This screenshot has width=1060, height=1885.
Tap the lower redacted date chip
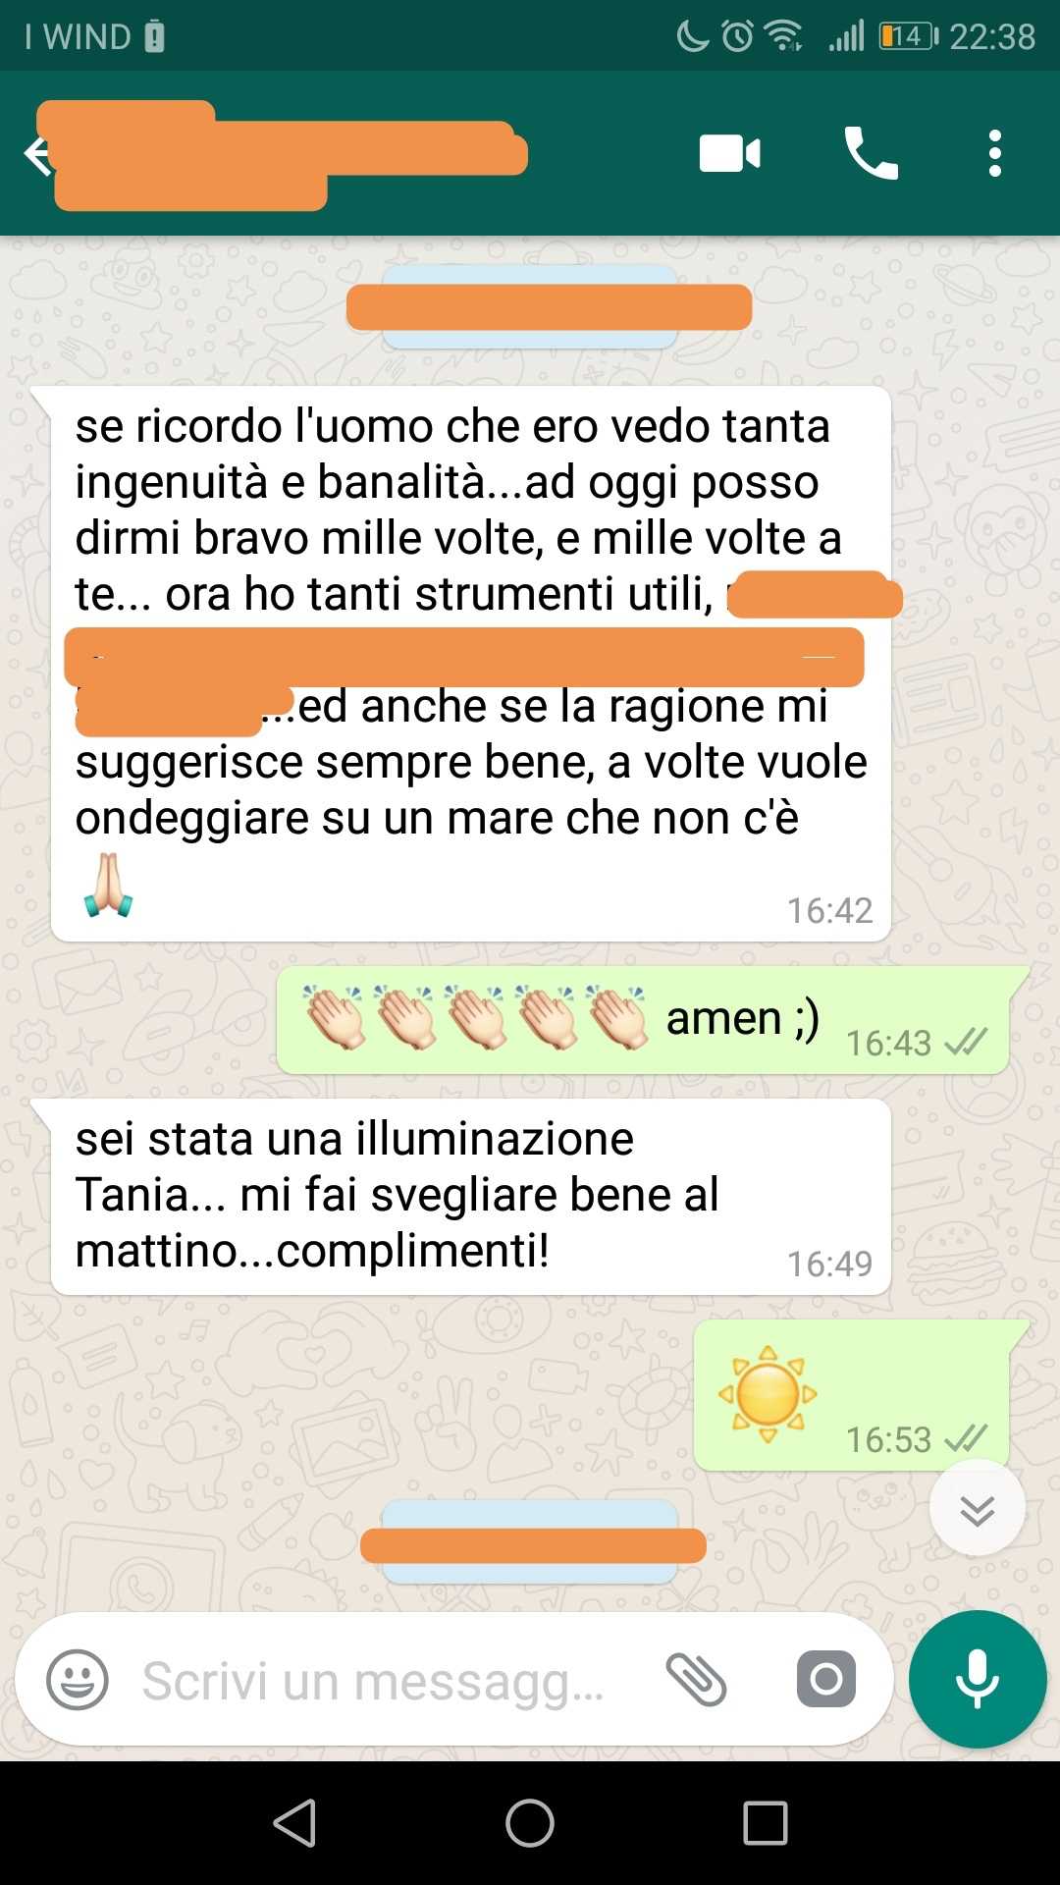click(x=533, y=1542)
